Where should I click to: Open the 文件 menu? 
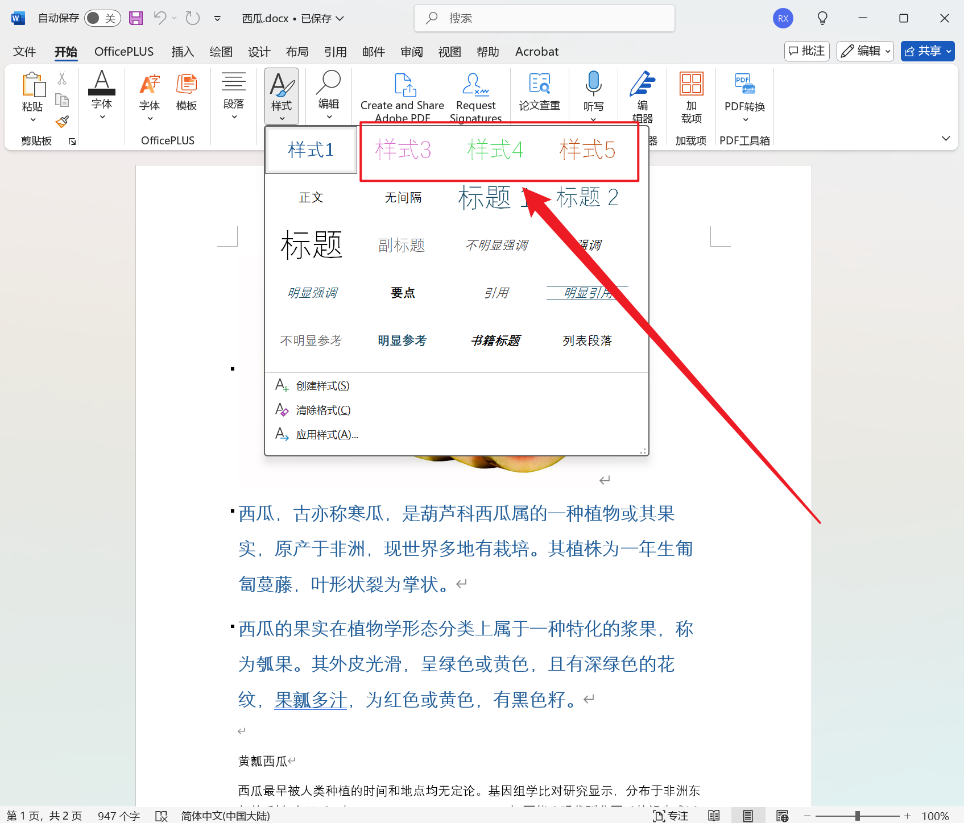[24, 51]
